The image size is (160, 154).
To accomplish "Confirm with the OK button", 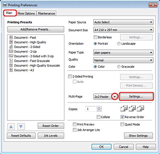I will tap(102, 147).
